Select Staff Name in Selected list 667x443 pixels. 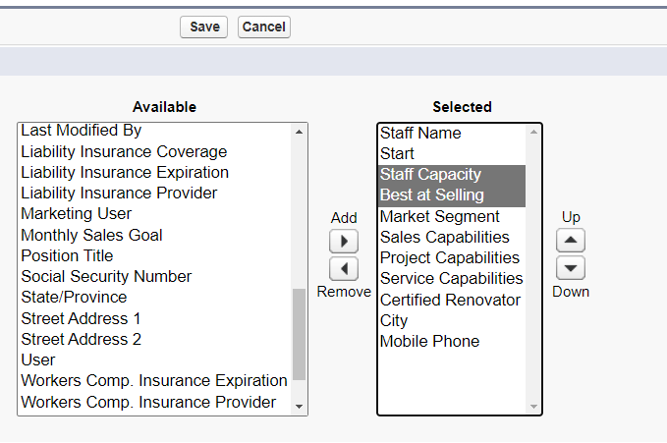coord(420,134)
